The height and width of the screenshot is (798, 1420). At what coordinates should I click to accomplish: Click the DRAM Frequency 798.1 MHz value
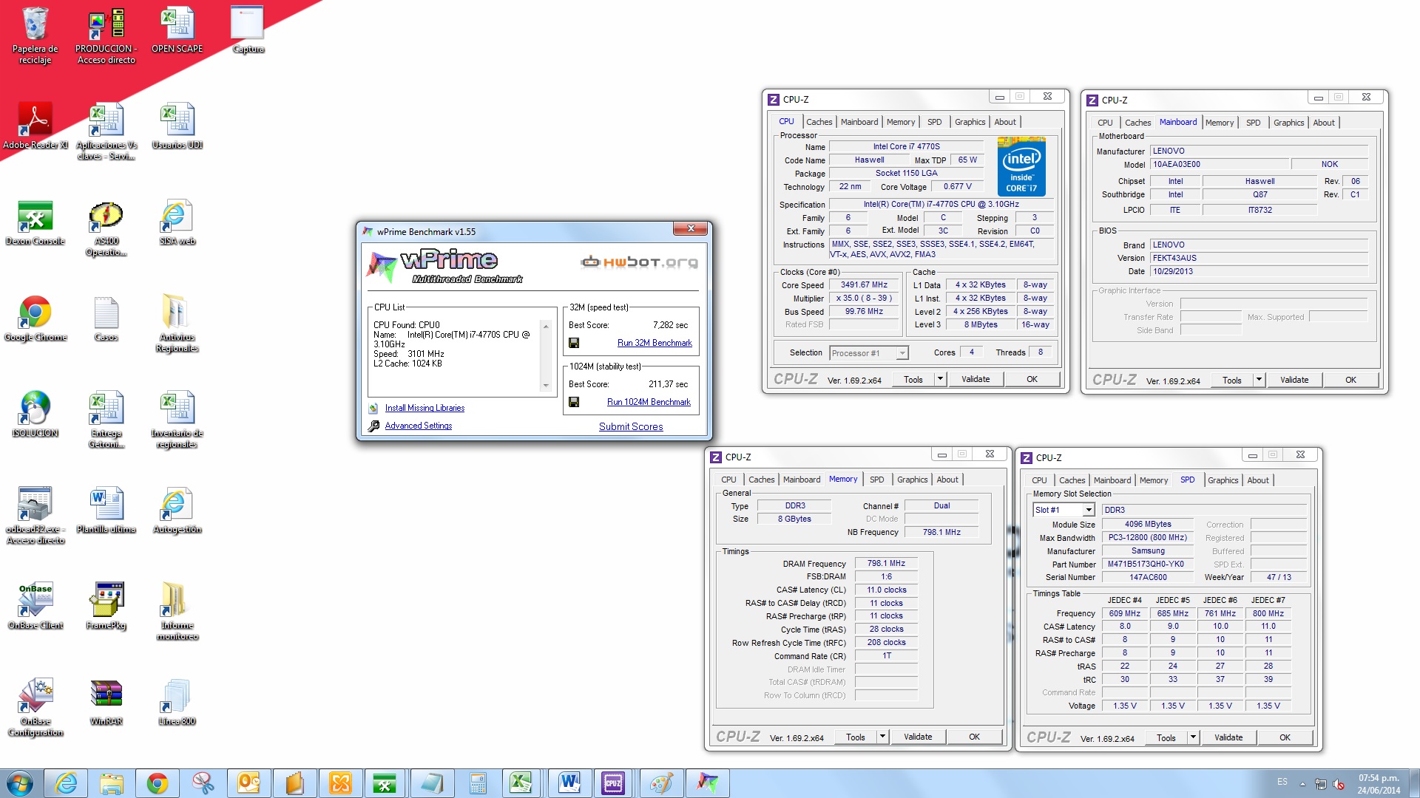click(886, 563)
